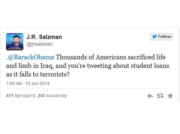The width and height of the screenshot is (180, 134).
Task: Click the reply arrow icon
Action: [x=150, y=96]
